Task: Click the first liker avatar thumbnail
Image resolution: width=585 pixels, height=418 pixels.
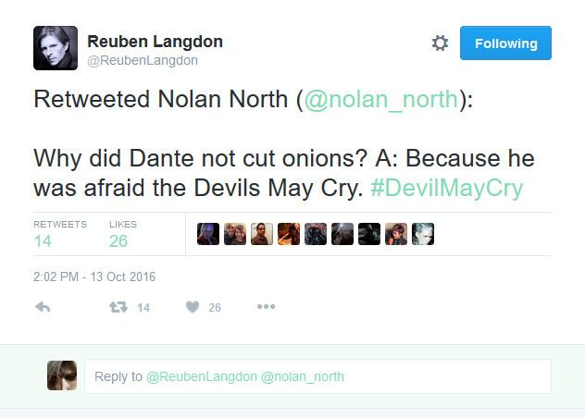Action: [x=208, y=234]
